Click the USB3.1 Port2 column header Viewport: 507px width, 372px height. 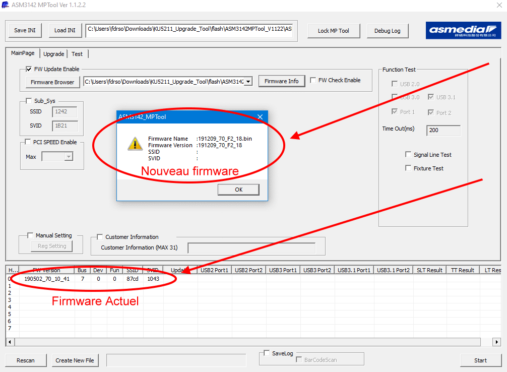pyautogui.click(x=393, y=270)
